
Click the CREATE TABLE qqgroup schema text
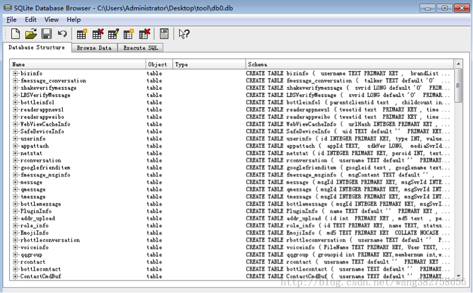point(348,255)
